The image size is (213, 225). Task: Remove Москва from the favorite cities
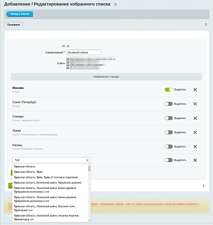(195, 89)
